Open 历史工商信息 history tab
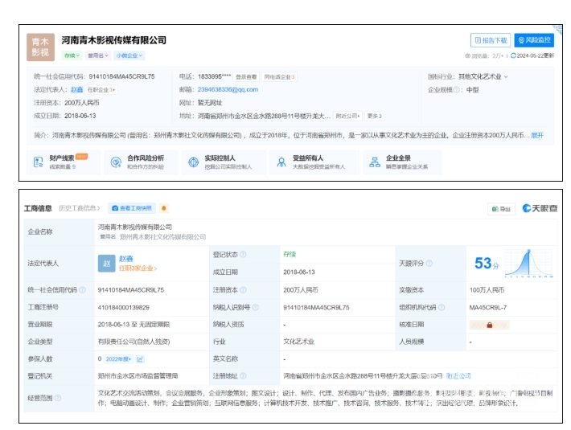Image resolution: width=571 pixels, height=430 pixels. pyautogui.click(x=79, y=208)
